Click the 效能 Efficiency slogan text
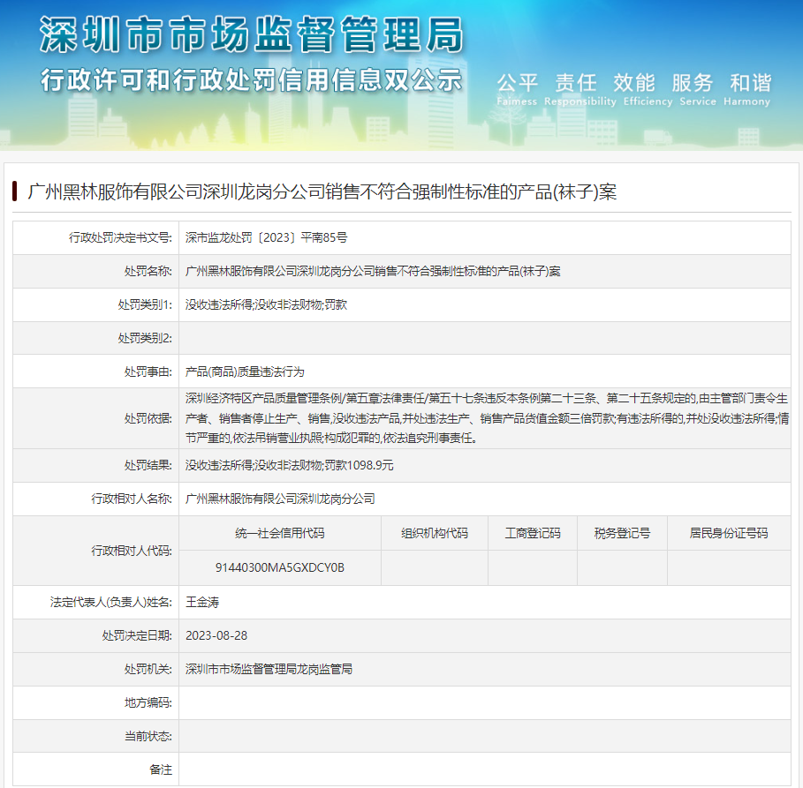Image resolution: width=803 pixels, height=788 pixels. [648, 89]
